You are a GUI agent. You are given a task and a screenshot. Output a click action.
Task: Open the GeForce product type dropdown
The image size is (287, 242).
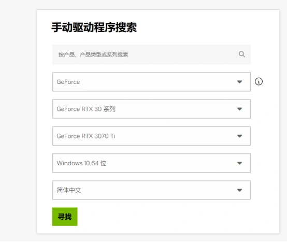(151, 82)
